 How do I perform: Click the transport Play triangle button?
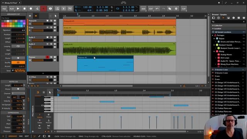click(x=18, y=8)
